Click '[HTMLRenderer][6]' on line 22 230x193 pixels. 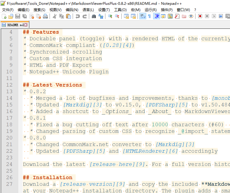[150, 151]
